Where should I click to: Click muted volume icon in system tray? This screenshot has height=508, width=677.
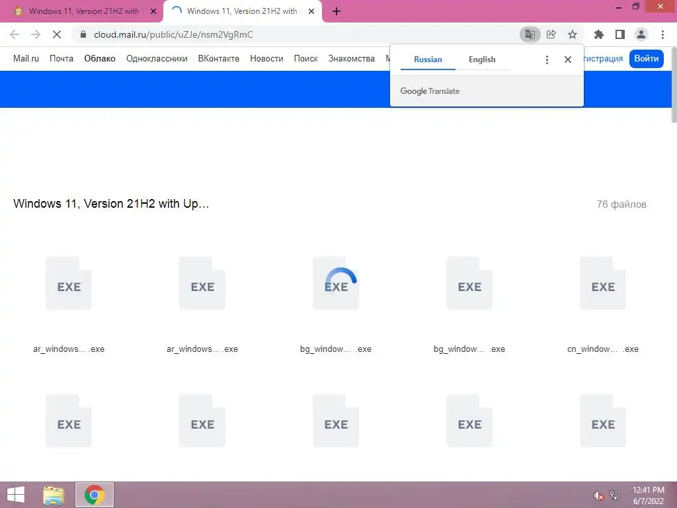598,495
